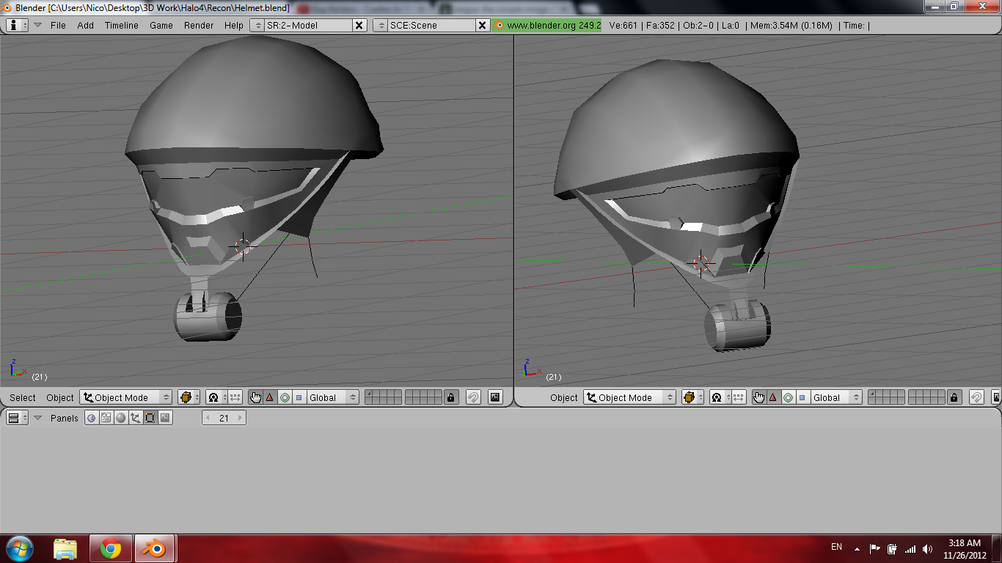
Task: Open the Render menu
Action: (199, 25)
